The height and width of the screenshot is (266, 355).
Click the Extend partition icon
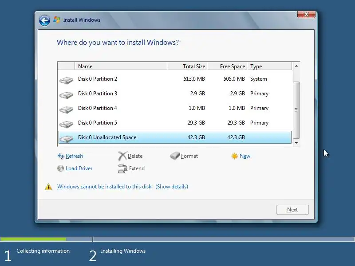[x=123, y=168]
